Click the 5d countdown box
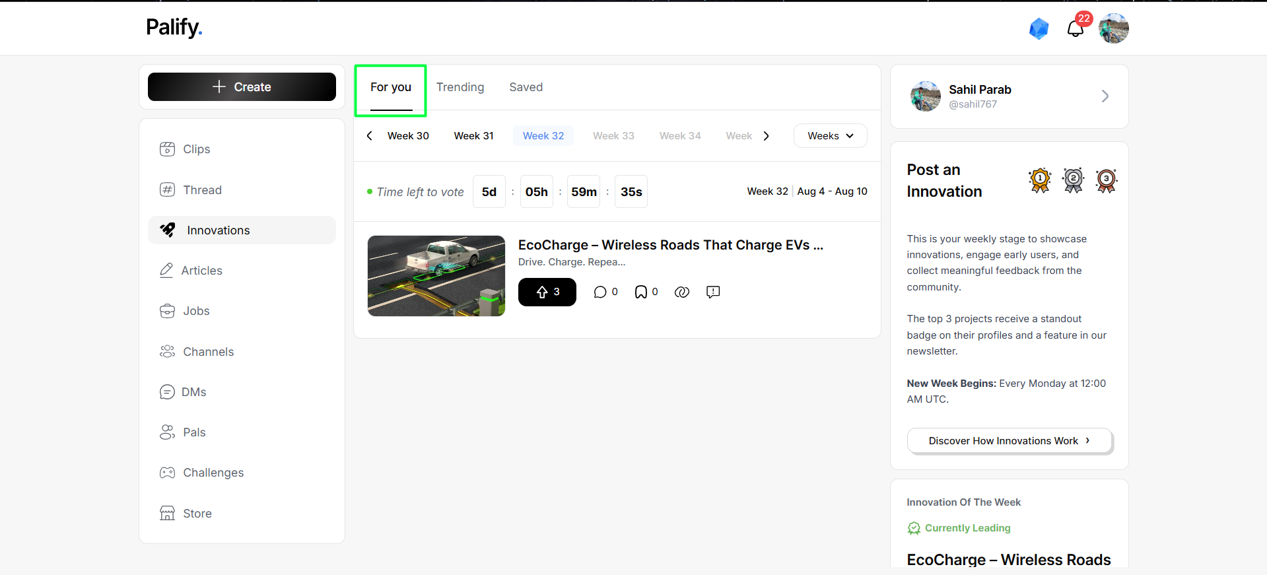This screenshot has width=1267, height=575. (x=489, y=191)
